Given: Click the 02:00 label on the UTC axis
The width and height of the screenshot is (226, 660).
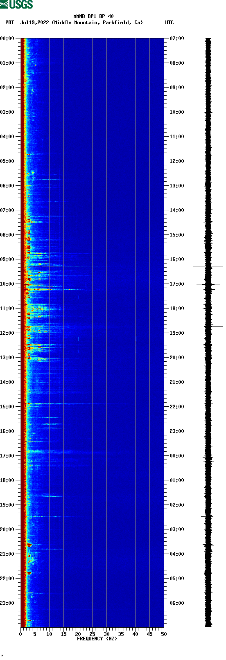Looking at the screenshot, I should [177, 505].
